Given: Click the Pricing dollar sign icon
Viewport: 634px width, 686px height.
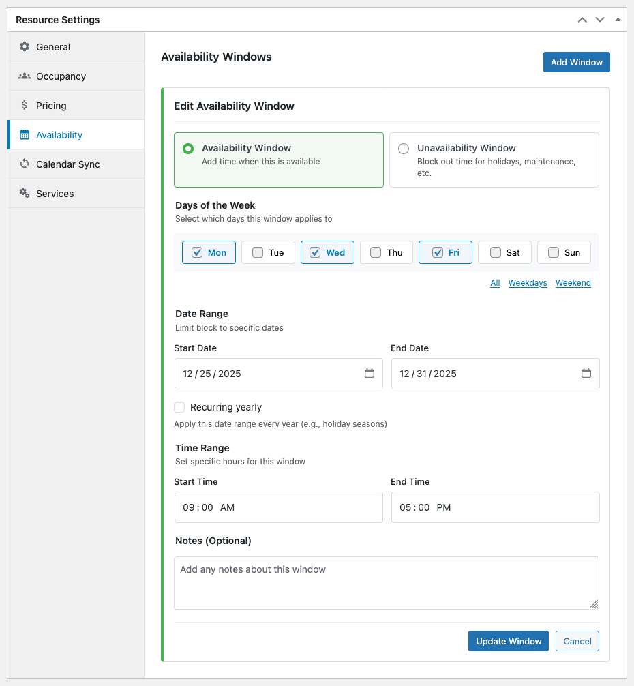Looking at the screenshot, I should [25, 106].
